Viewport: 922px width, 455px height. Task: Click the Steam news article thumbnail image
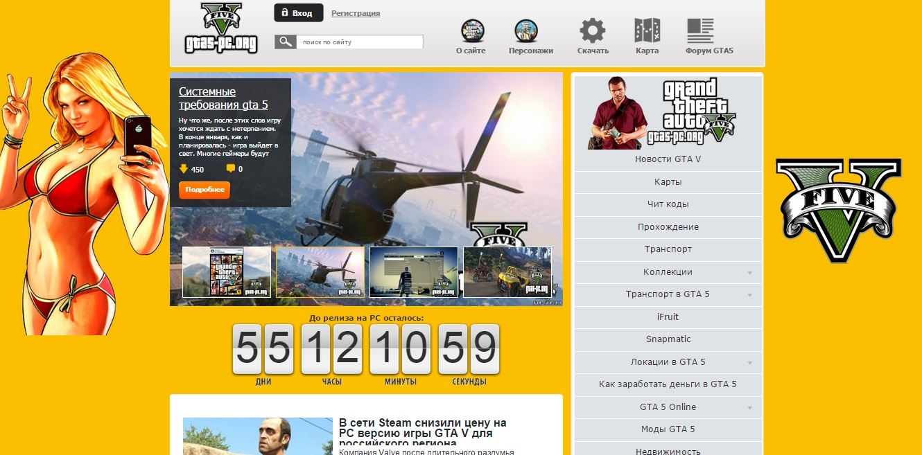(x=258, y=436)
